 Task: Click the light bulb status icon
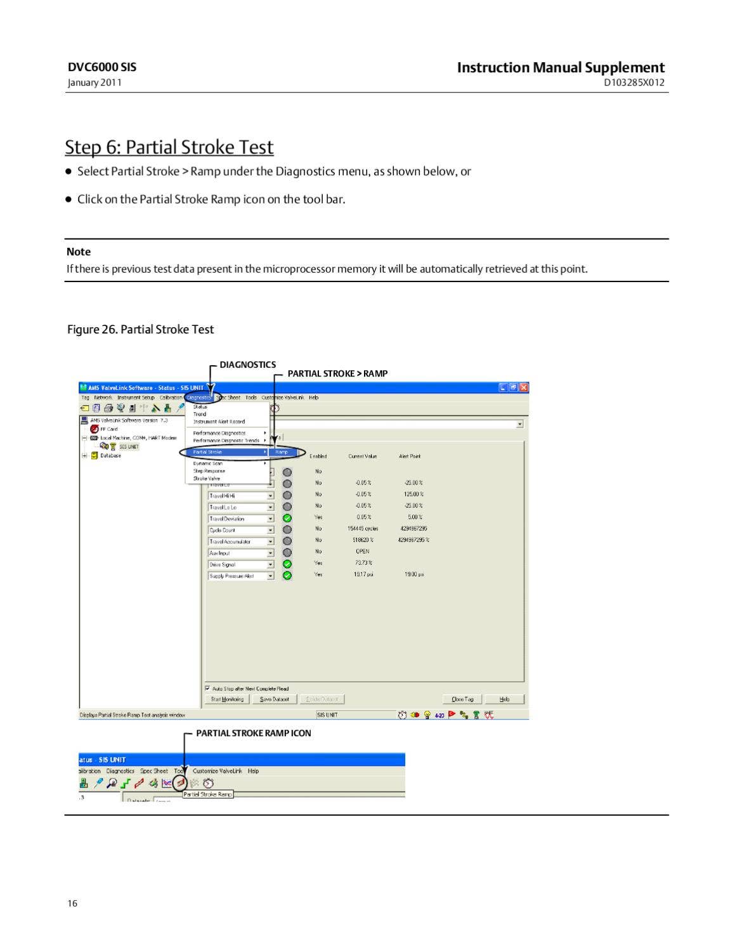[x=427, y=714]
